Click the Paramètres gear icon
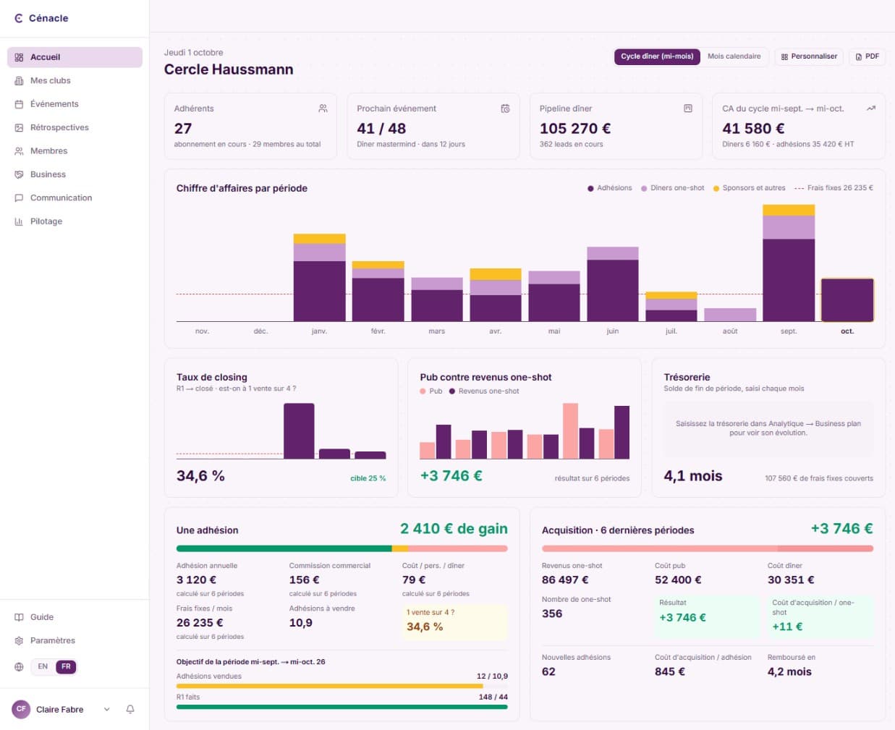This screenshot has width=895, height=730. (x=19, y=641)
